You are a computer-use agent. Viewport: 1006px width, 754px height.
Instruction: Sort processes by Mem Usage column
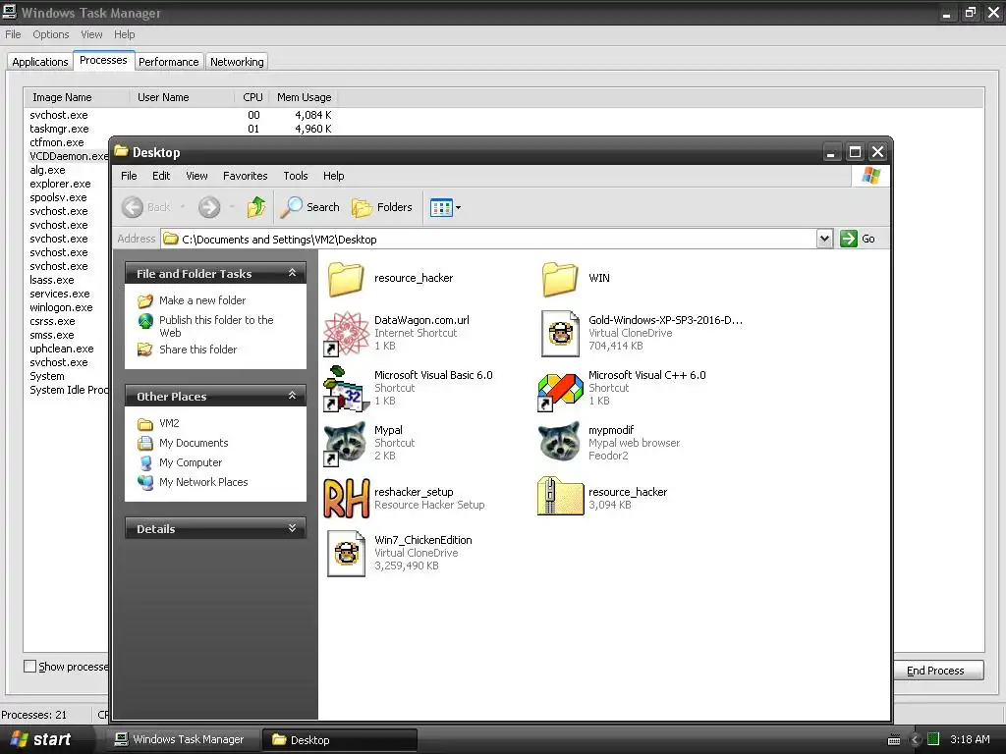click(304, 97)
